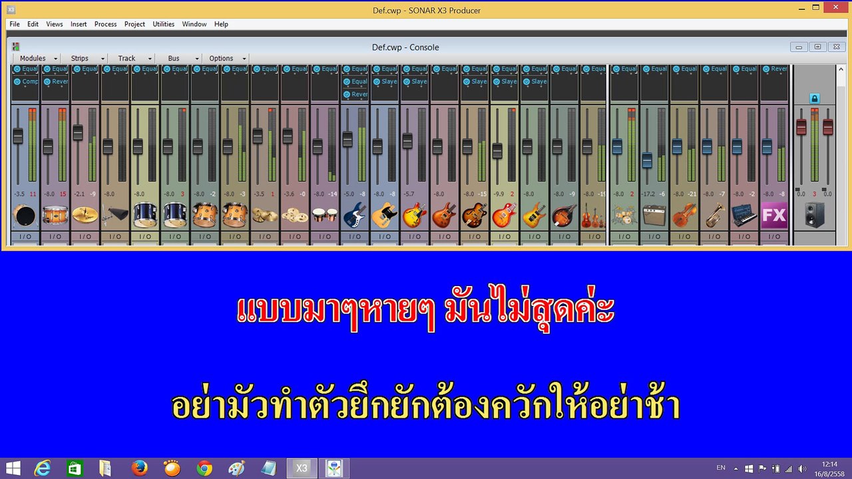Open the Insert menu
The height and width of the screenshot is (479, 852).
pos(79,24)
